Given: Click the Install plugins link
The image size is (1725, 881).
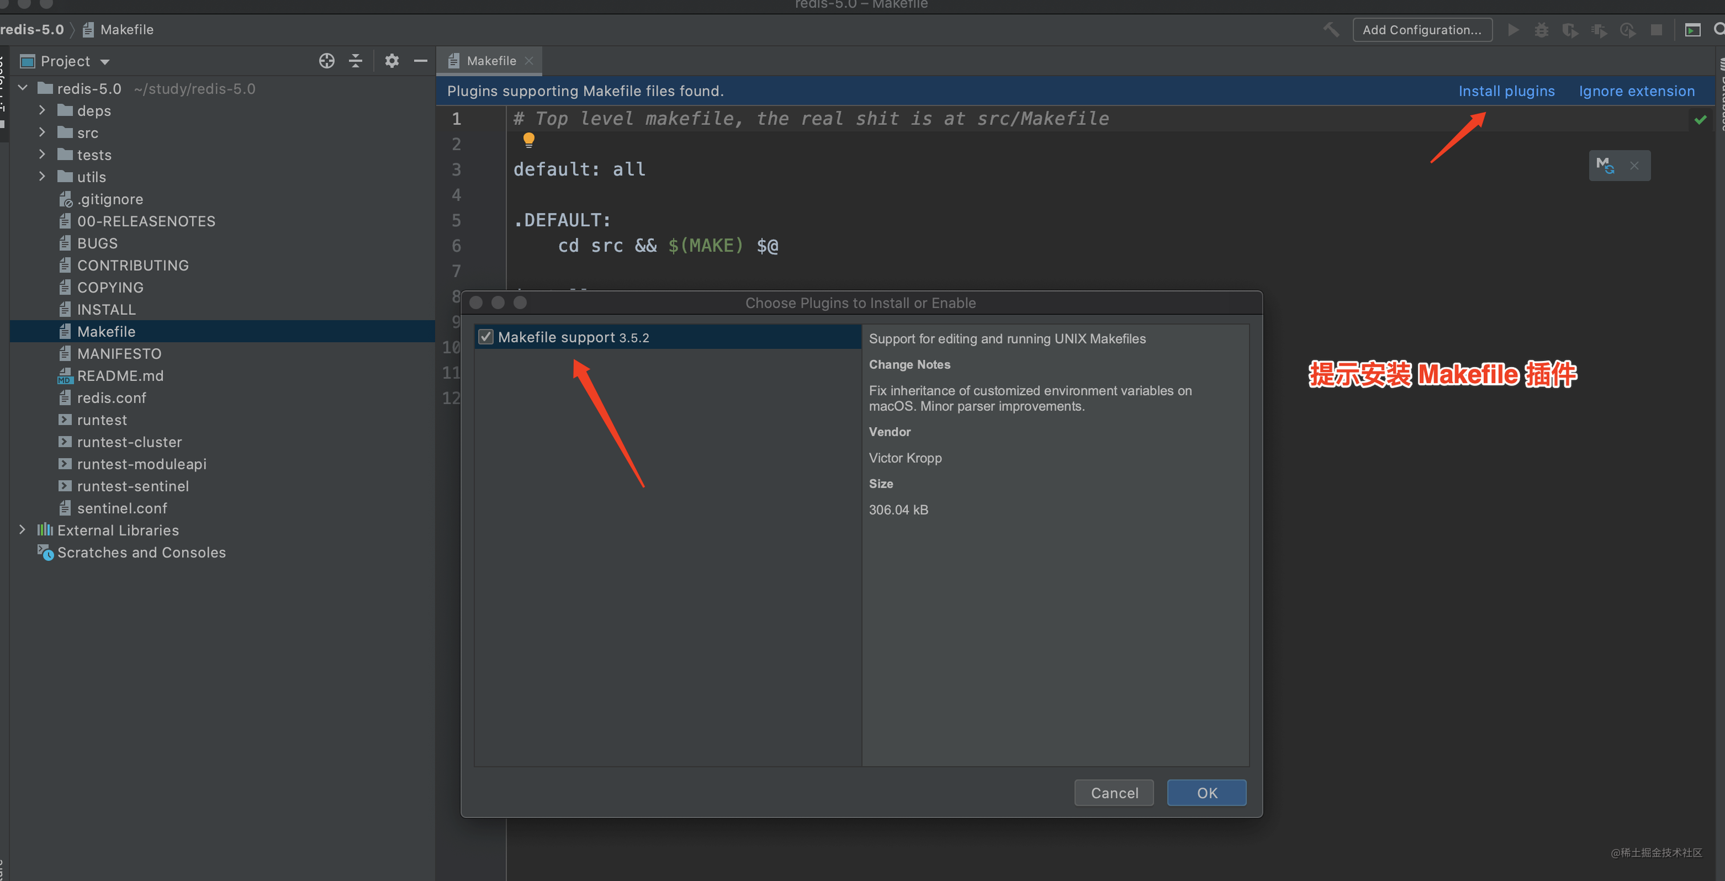Looking at the screenshot, I should pos(1506,91).
